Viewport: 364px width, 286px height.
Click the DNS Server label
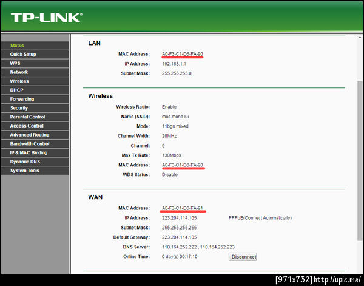pyautogui.click(x=136, y=247)
